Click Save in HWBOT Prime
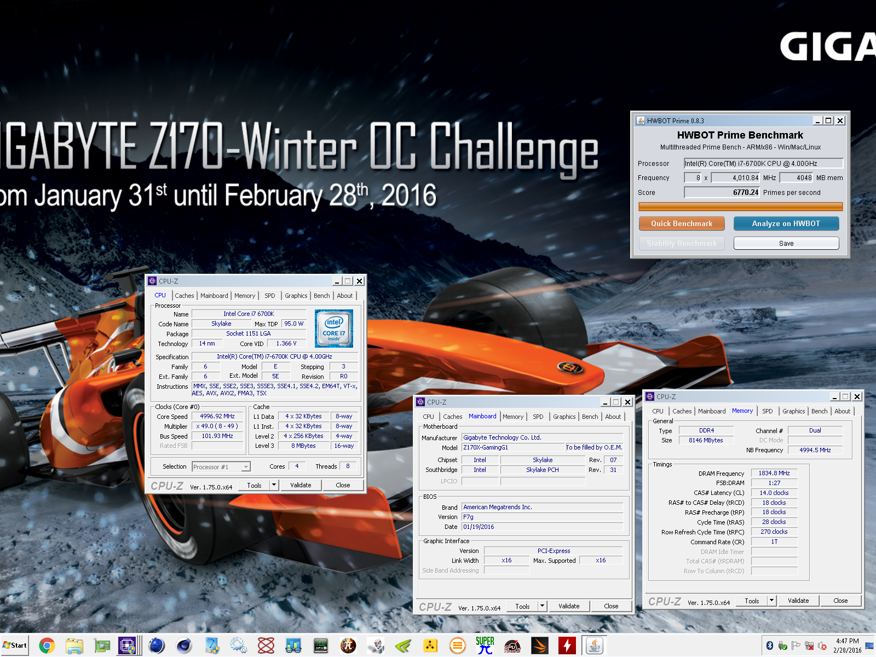Screen dimensions: 876x657 tap(786, 243)
